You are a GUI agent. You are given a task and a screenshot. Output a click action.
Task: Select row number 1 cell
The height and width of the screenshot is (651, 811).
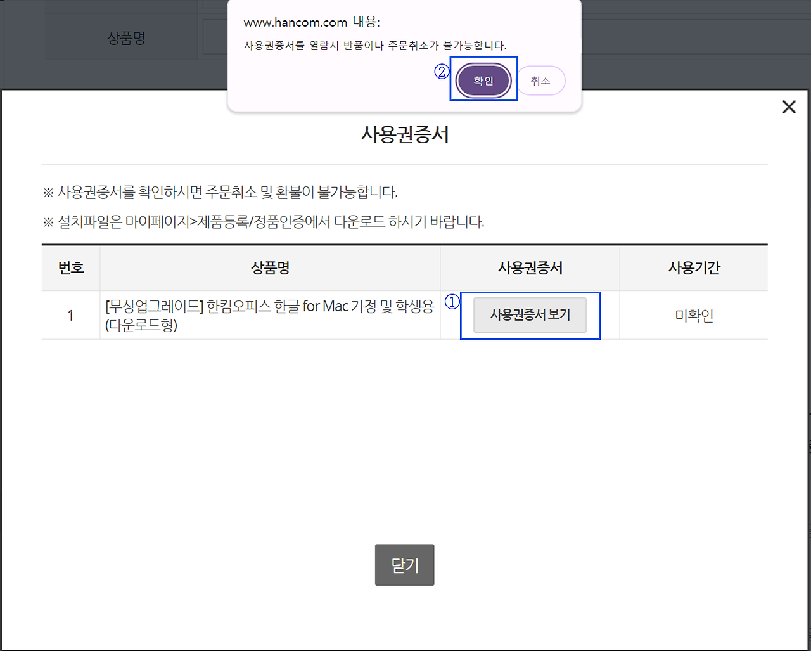click(70, 315)
